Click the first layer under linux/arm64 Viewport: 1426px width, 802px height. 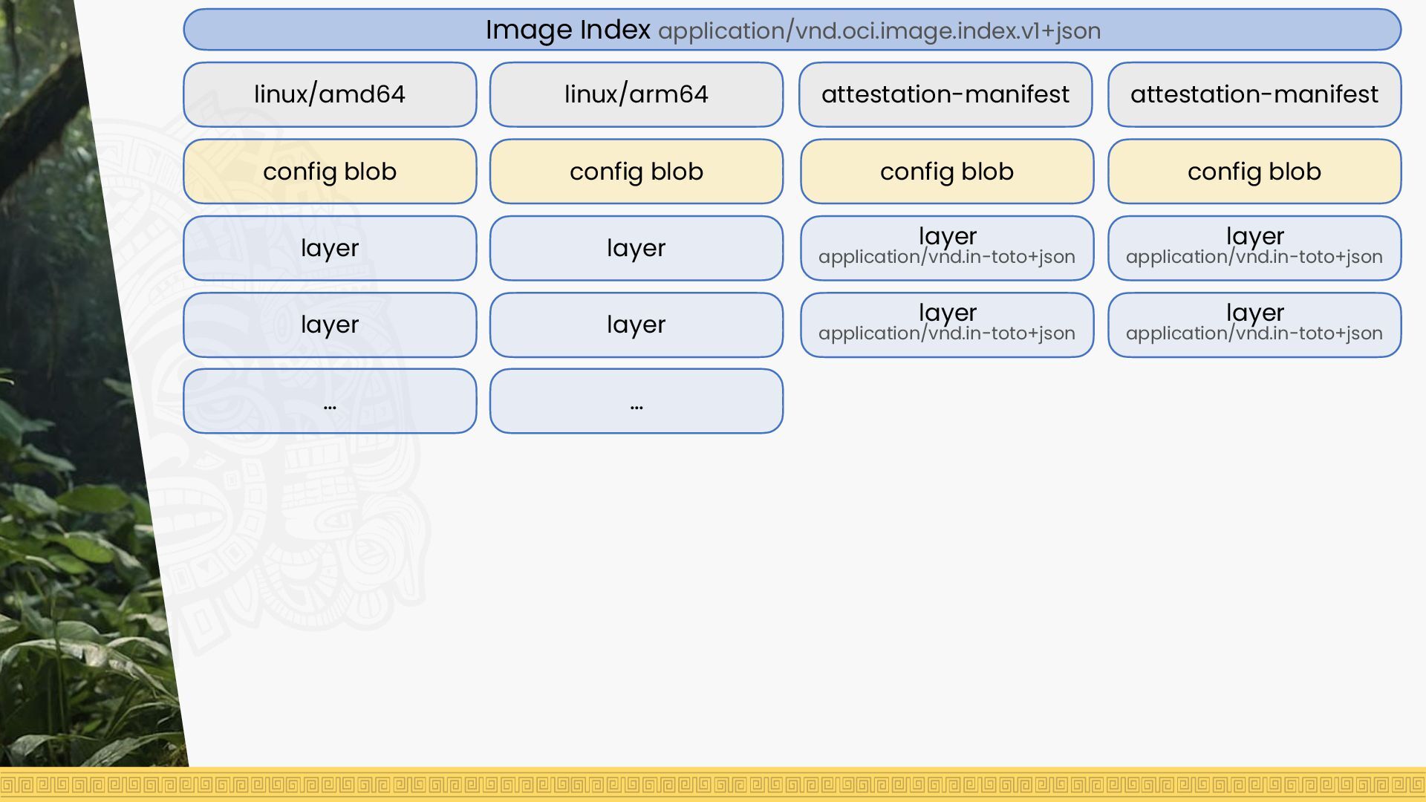[x=637, y=248]
